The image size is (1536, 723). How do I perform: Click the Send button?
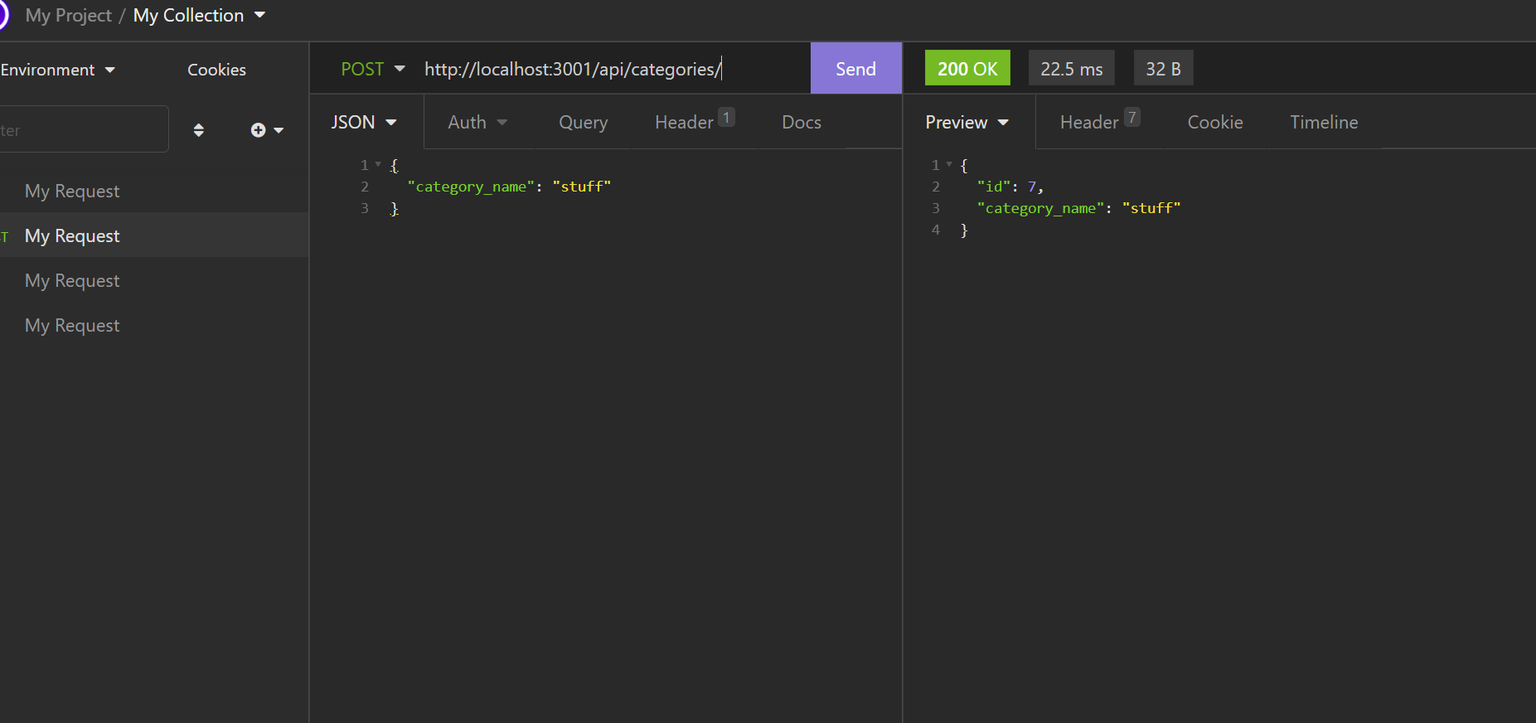point(855,68)
